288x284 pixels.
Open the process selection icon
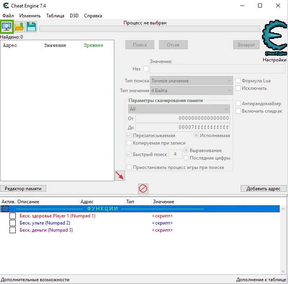[x=7, y=27]
